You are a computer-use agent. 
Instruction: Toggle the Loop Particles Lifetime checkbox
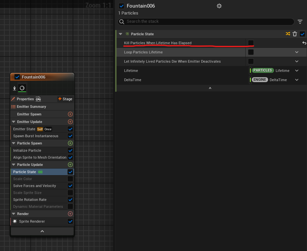[251, 52]
